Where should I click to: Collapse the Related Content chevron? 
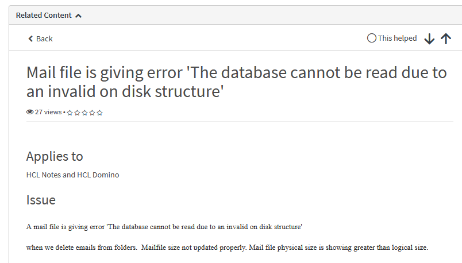[x=79, y=16]
